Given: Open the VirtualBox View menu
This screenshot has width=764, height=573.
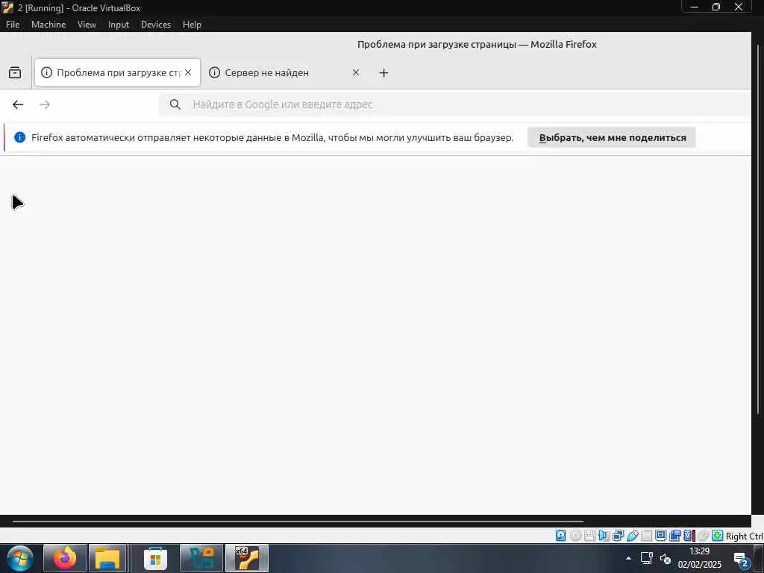Looking at the screenshot, I should point(87,25).
